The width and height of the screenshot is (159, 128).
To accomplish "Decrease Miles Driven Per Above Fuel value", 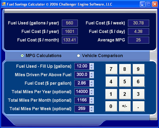I will click(92, 76).
